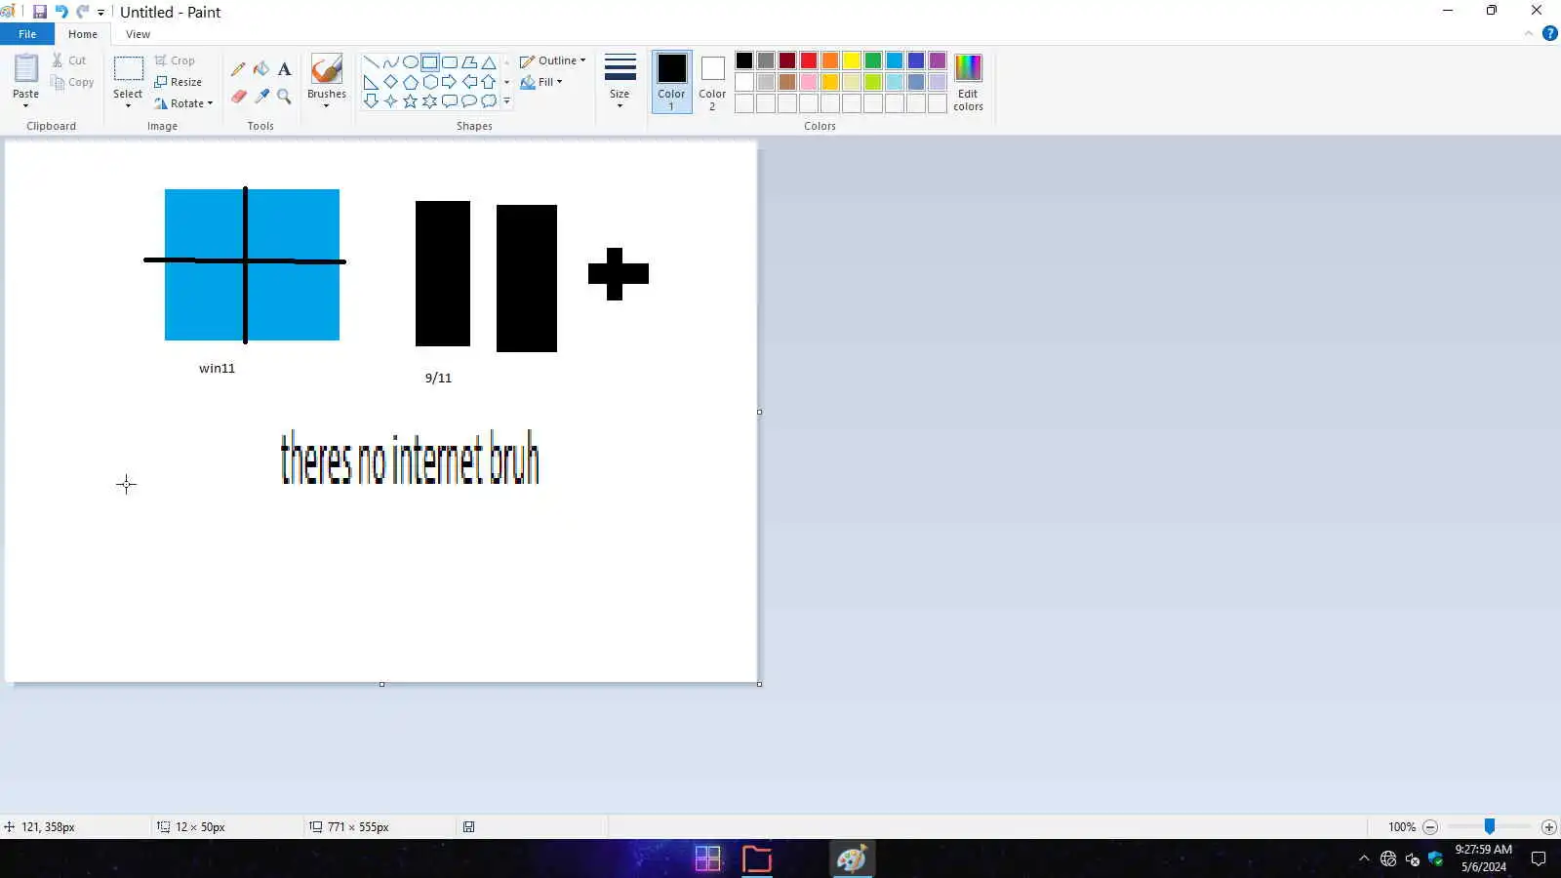Redo the last undone action
This screenshot has height=878, width=1561.
point(82,12)
